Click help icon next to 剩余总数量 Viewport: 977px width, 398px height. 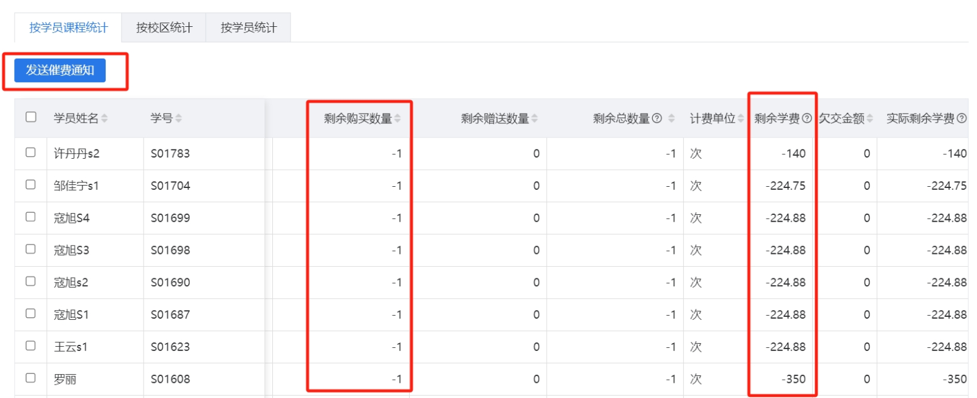657,118
